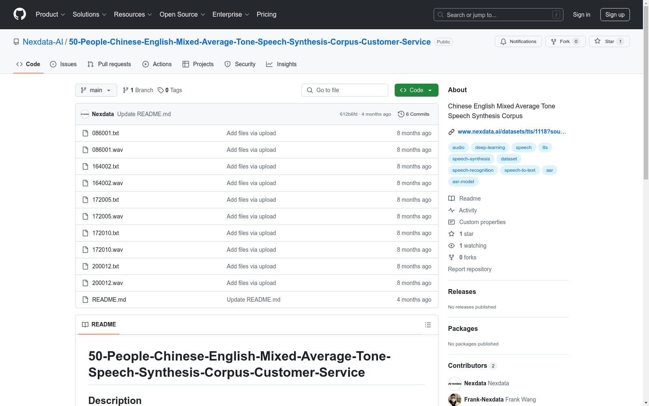Click the asr-model topic tag
Viewport: 649px width, 406px height.
click(x=463, y=181)
